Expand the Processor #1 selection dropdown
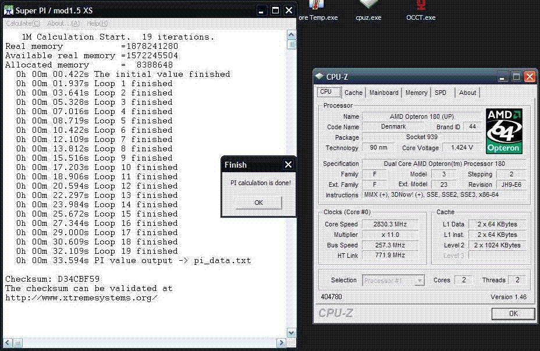 [420, 281]
